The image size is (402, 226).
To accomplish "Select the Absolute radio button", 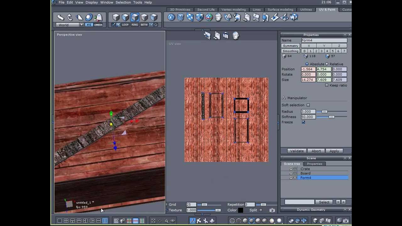I will [307, 64].
